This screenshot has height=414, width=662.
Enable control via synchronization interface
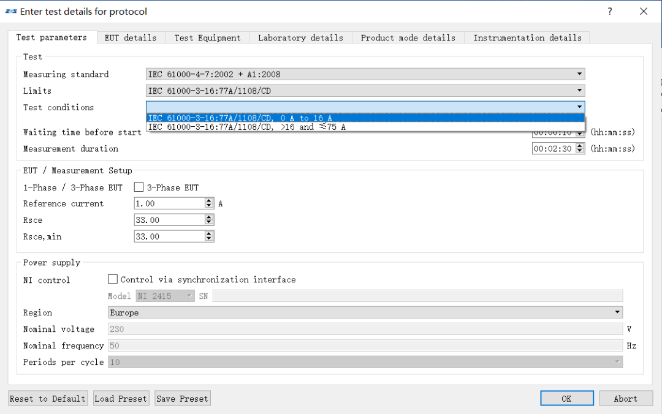(113, 279)
